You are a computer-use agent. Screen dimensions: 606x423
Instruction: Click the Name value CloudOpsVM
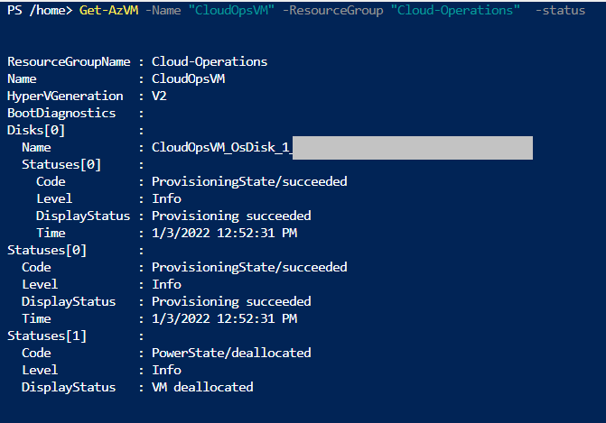click(x=188, y=78)
